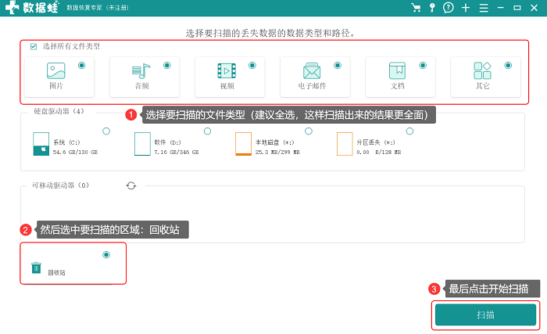Toggle the 选择所有文件类型 checkbox

pos(34,46)
